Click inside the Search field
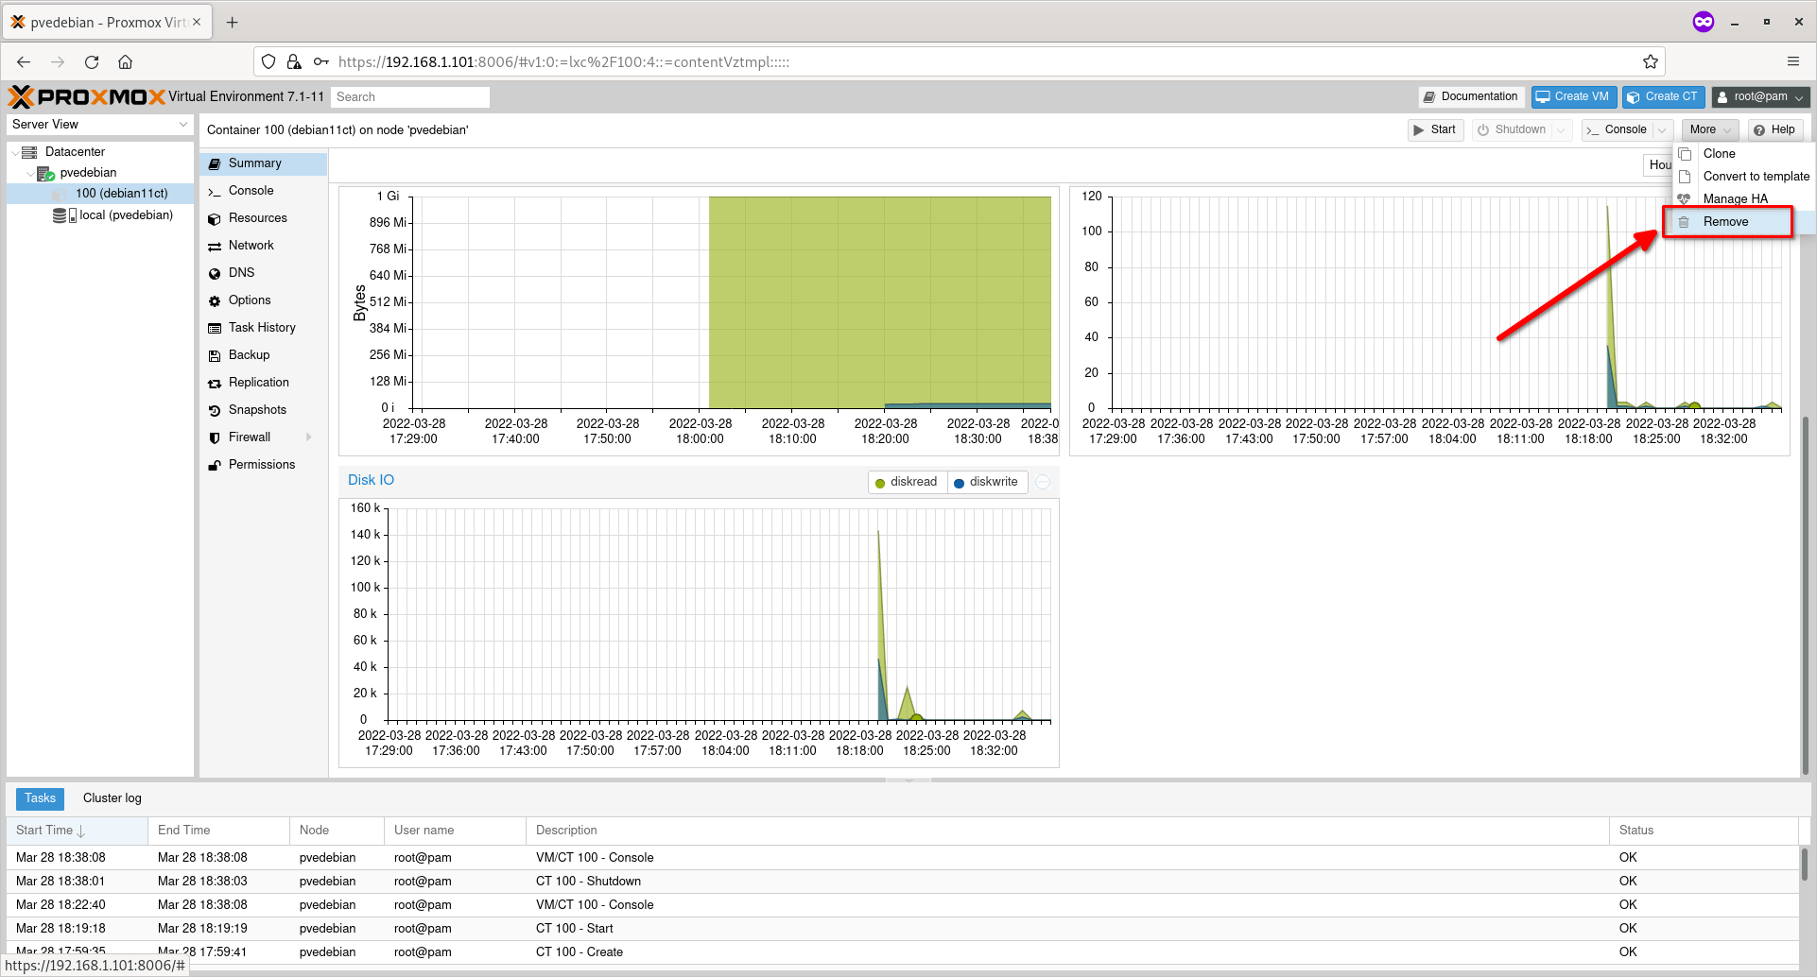1817x977 pixels. pyautogui.click(x=409, y=96)
